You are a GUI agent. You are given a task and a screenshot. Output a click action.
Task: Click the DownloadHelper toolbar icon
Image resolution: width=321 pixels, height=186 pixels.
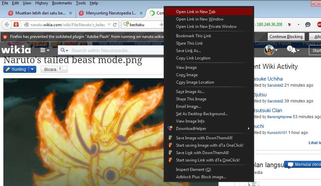coord(290,25)
